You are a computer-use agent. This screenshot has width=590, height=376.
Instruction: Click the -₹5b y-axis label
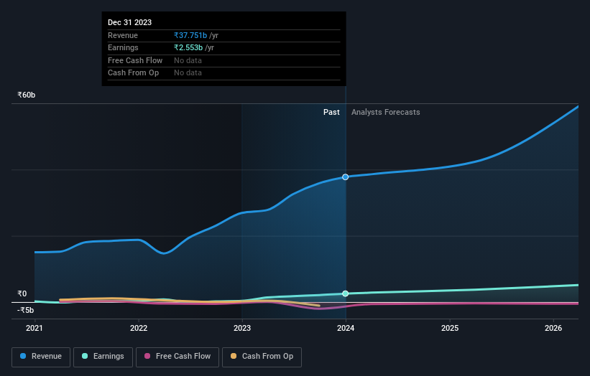[26, 310]
